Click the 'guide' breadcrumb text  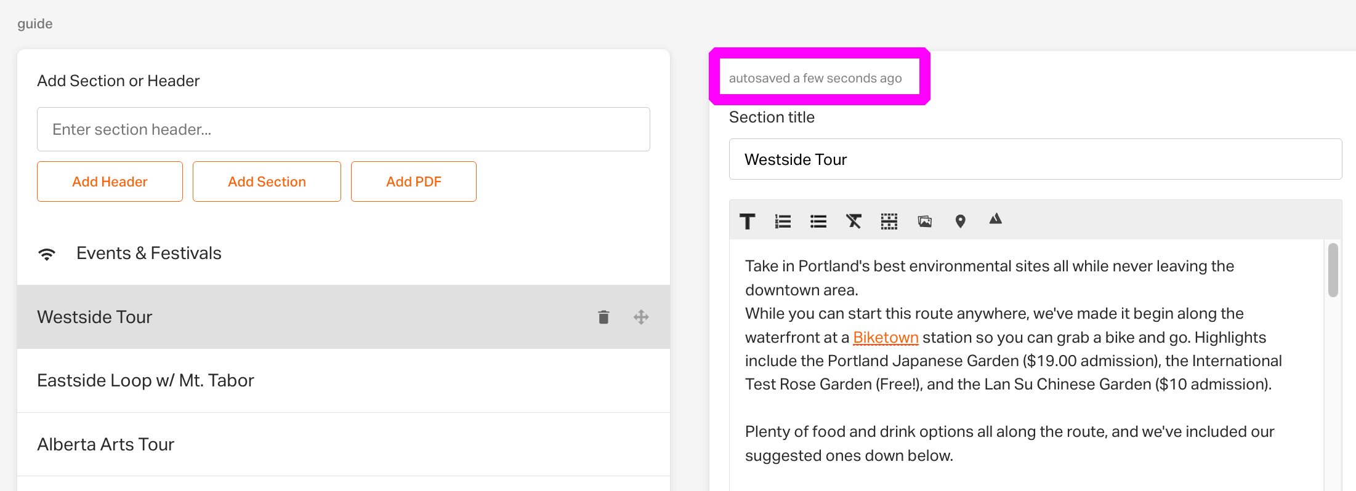(35, 23)
